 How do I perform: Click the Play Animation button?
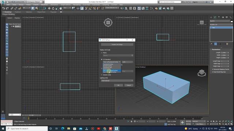214,121
